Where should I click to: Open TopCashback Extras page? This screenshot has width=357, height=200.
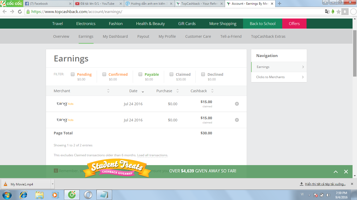pos(268,36)
